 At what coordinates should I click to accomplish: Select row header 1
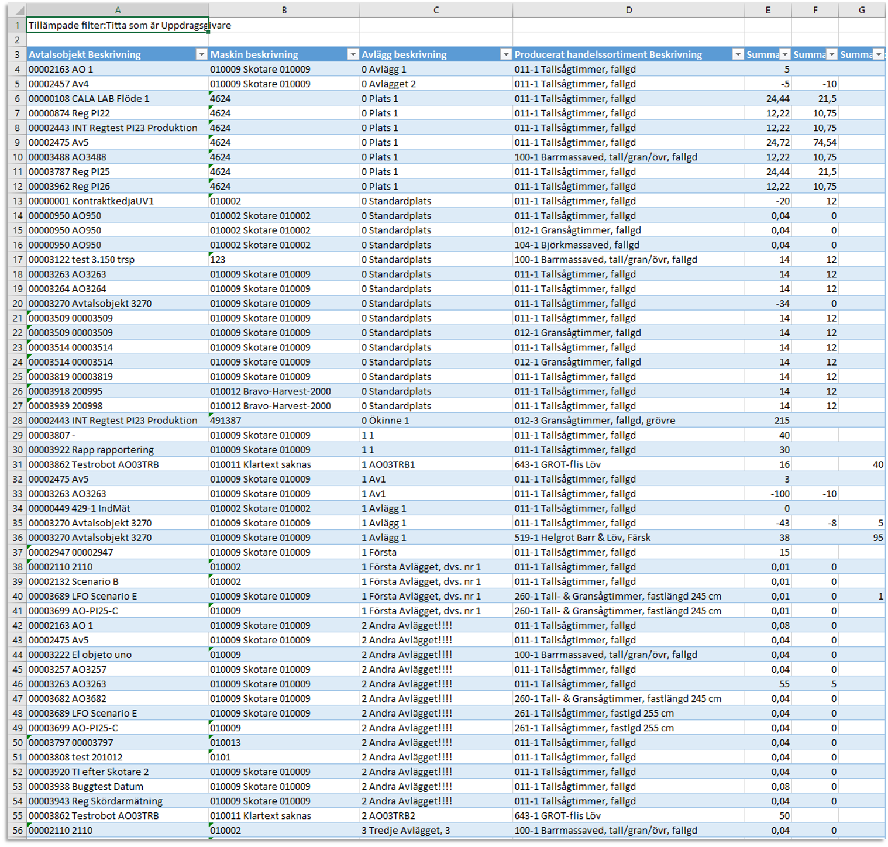point(18,25)
